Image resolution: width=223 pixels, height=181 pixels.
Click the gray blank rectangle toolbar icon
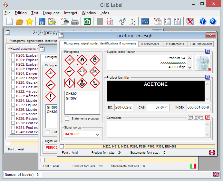tap(100, 22)
